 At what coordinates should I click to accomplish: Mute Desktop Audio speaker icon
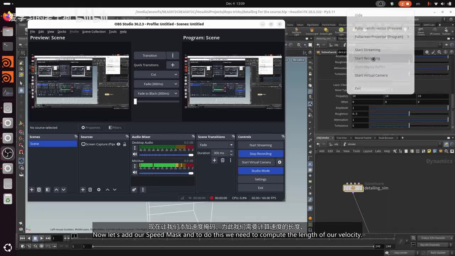tap(135, 154)
